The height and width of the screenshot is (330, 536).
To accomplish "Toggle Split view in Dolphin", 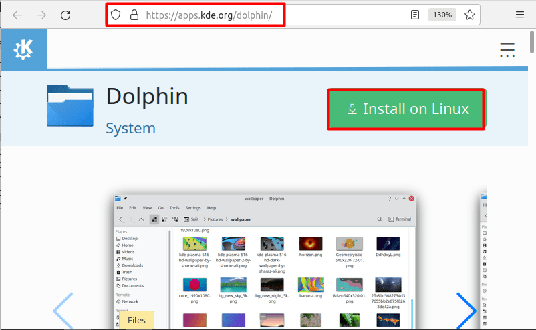I will point(191,219).
